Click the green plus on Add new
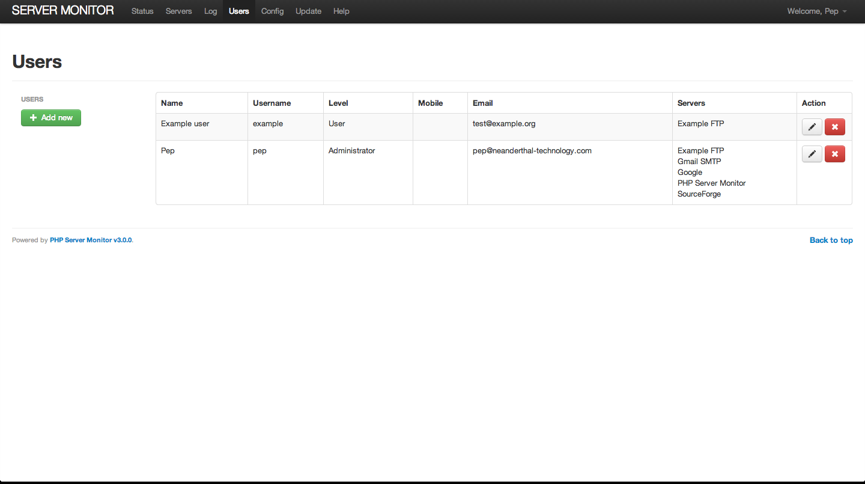 34,118
